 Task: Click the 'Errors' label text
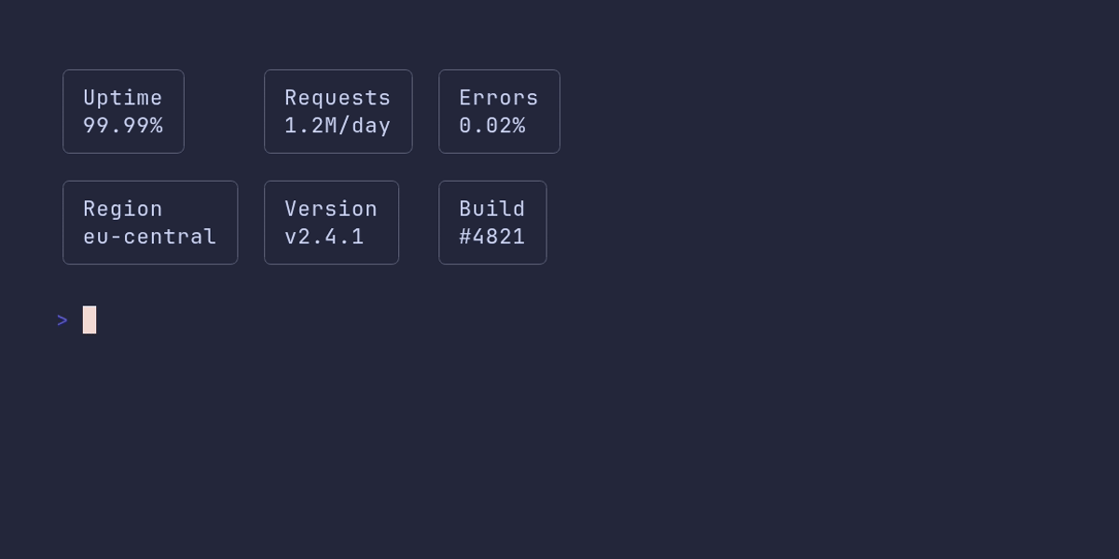click(x=499, y=98)
